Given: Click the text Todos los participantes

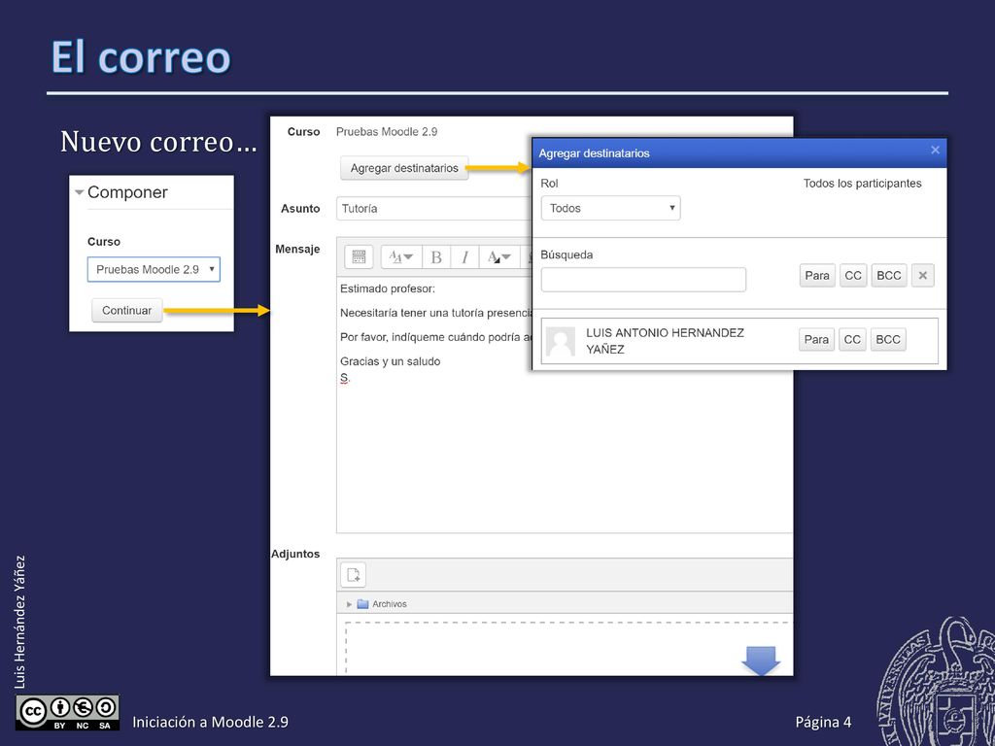Looking at the screenshot, I should [x=863, y=184].
